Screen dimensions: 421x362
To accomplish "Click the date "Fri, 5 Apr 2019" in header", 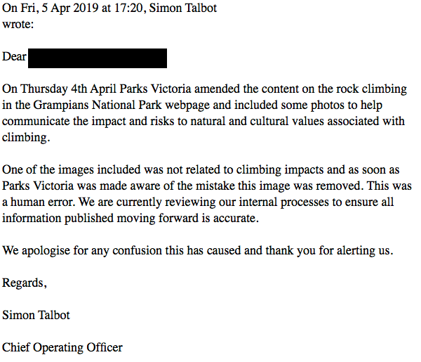I will click(x=55, y=8).
